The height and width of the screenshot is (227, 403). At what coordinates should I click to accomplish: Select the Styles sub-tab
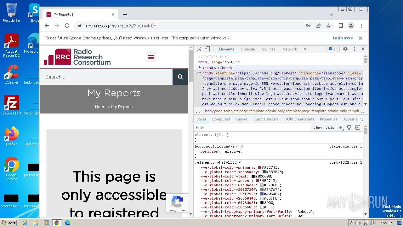click(x=201, y=119)
